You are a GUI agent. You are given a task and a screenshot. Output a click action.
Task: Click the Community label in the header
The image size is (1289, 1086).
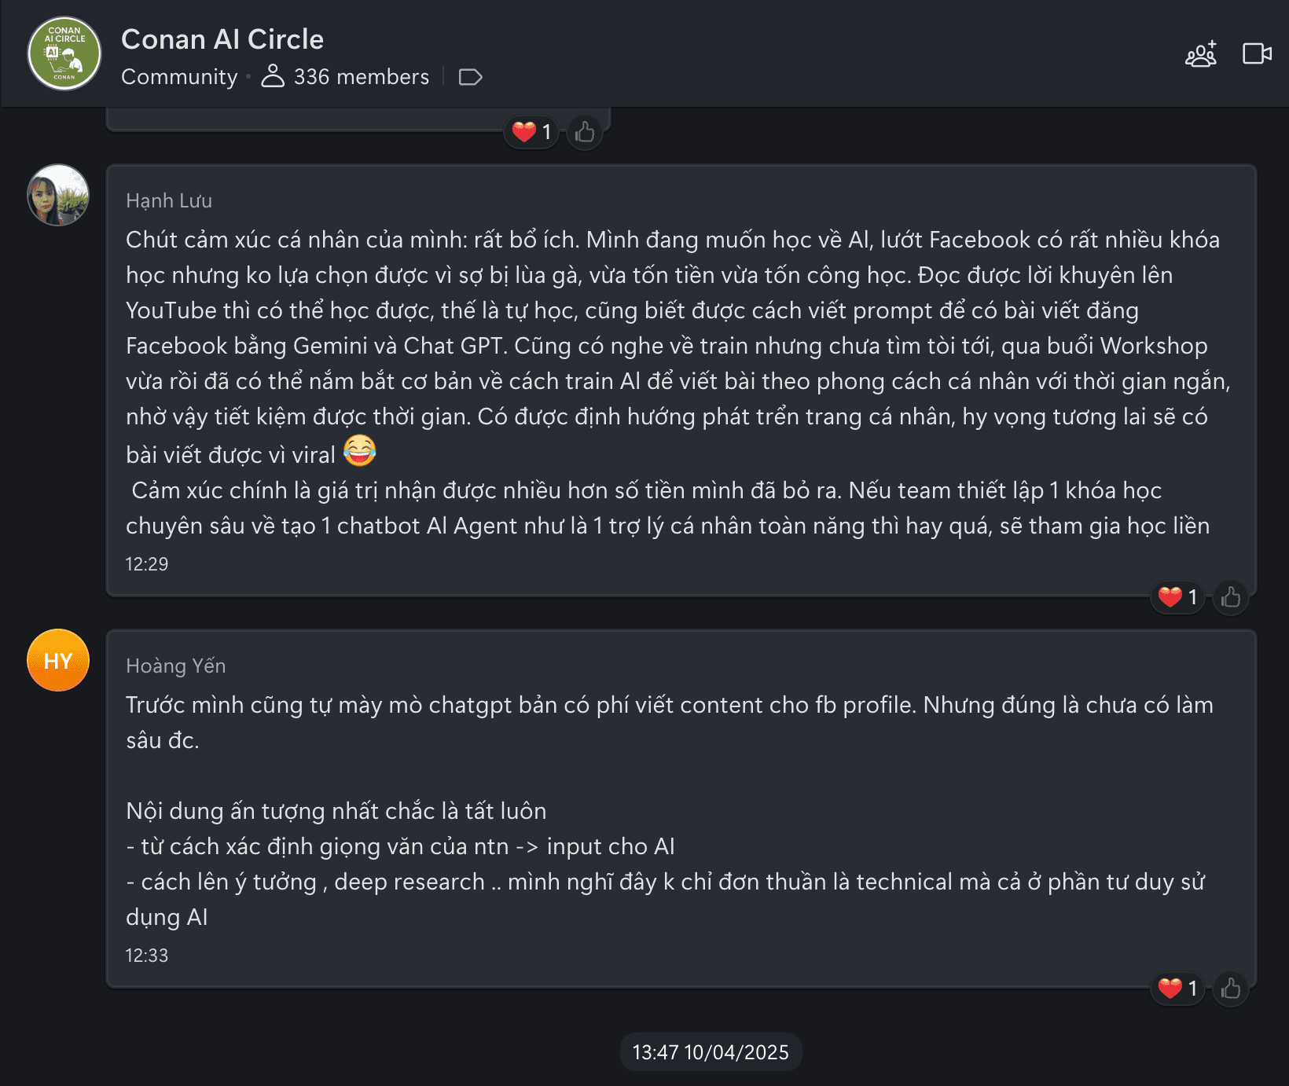179,77
